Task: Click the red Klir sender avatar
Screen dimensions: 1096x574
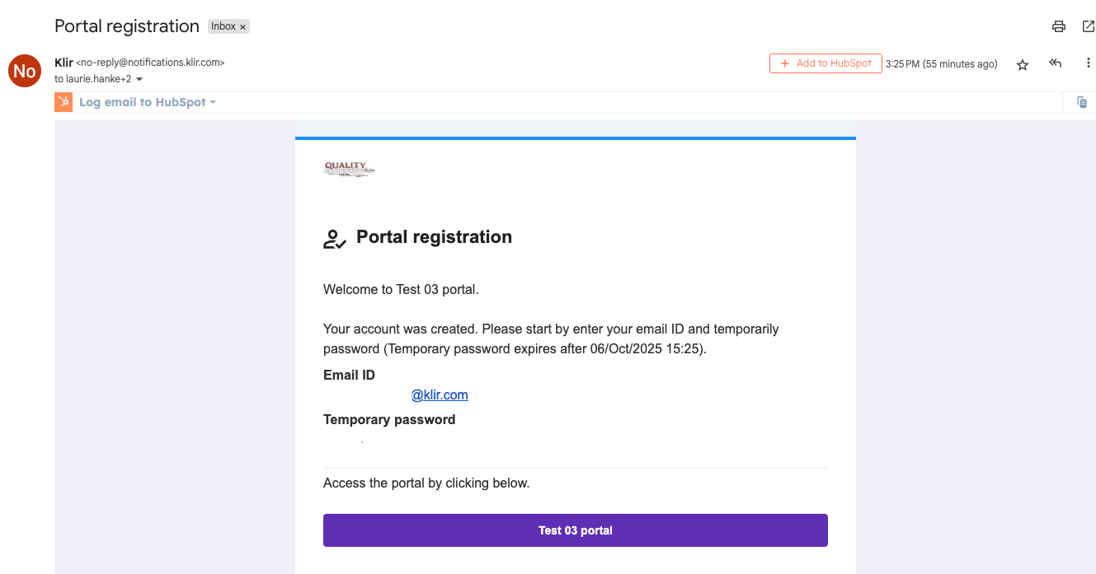Action: pyautogui.click(x=24, y=71)
